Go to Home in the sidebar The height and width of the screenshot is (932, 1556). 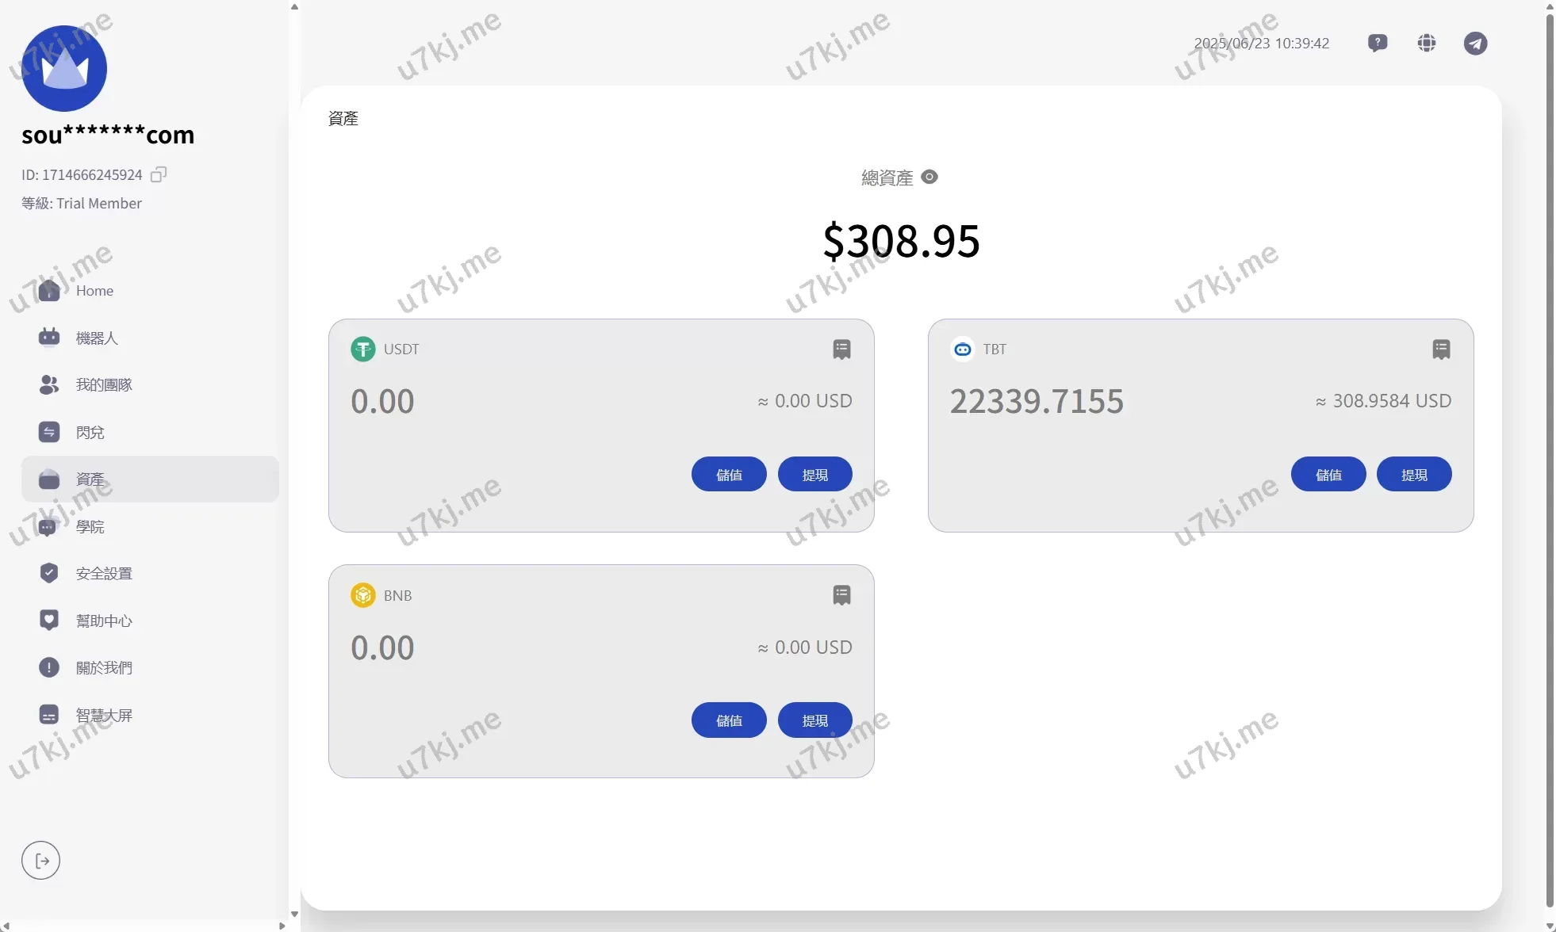tap(94, 291)
